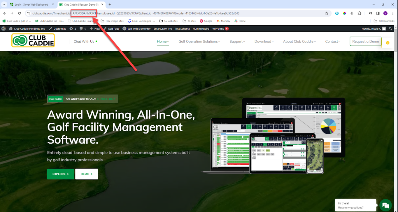Click the WordPress logo in admin bar
This screenshot has height=212, width=398.
tap(4, 29)
